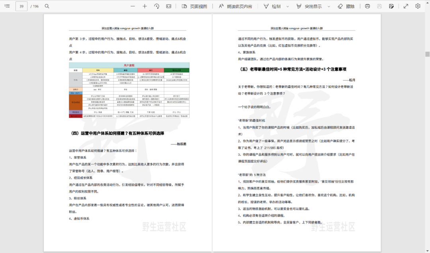The width and height of the screenshot is (430, 253).
Task: Fit page to width
Action: click(169, 6)
